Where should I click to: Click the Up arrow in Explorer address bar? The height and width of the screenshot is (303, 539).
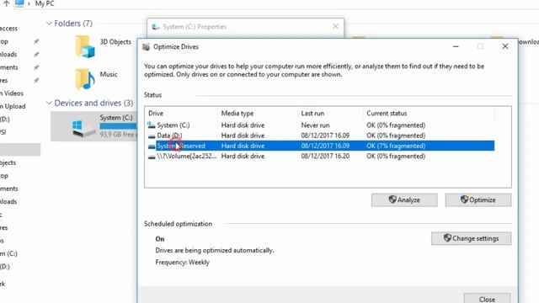(x=6, y=3)
